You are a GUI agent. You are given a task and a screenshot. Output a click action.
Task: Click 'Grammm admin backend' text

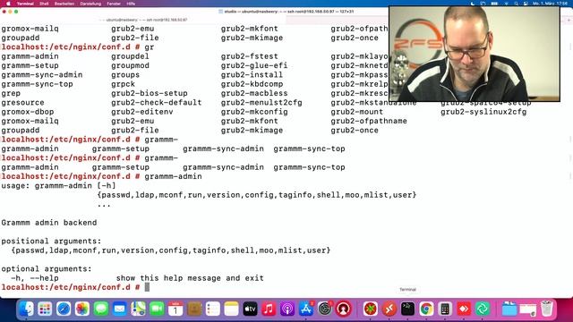[x=49, y=223]
